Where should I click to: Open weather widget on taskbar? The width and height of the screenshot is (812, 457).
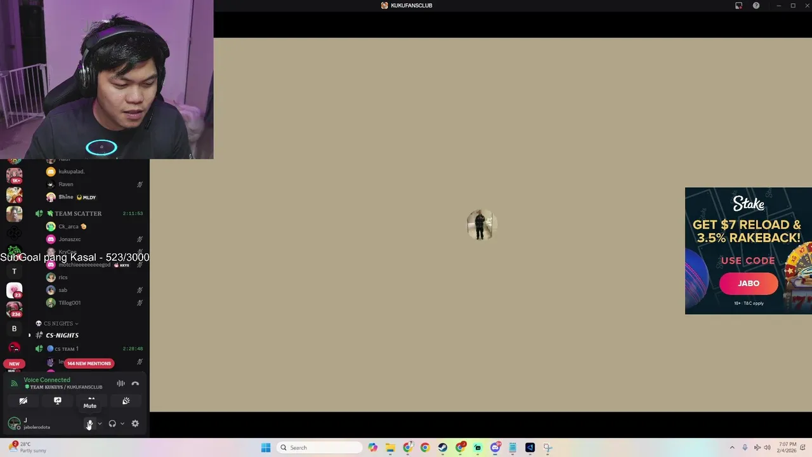(27, 447)
